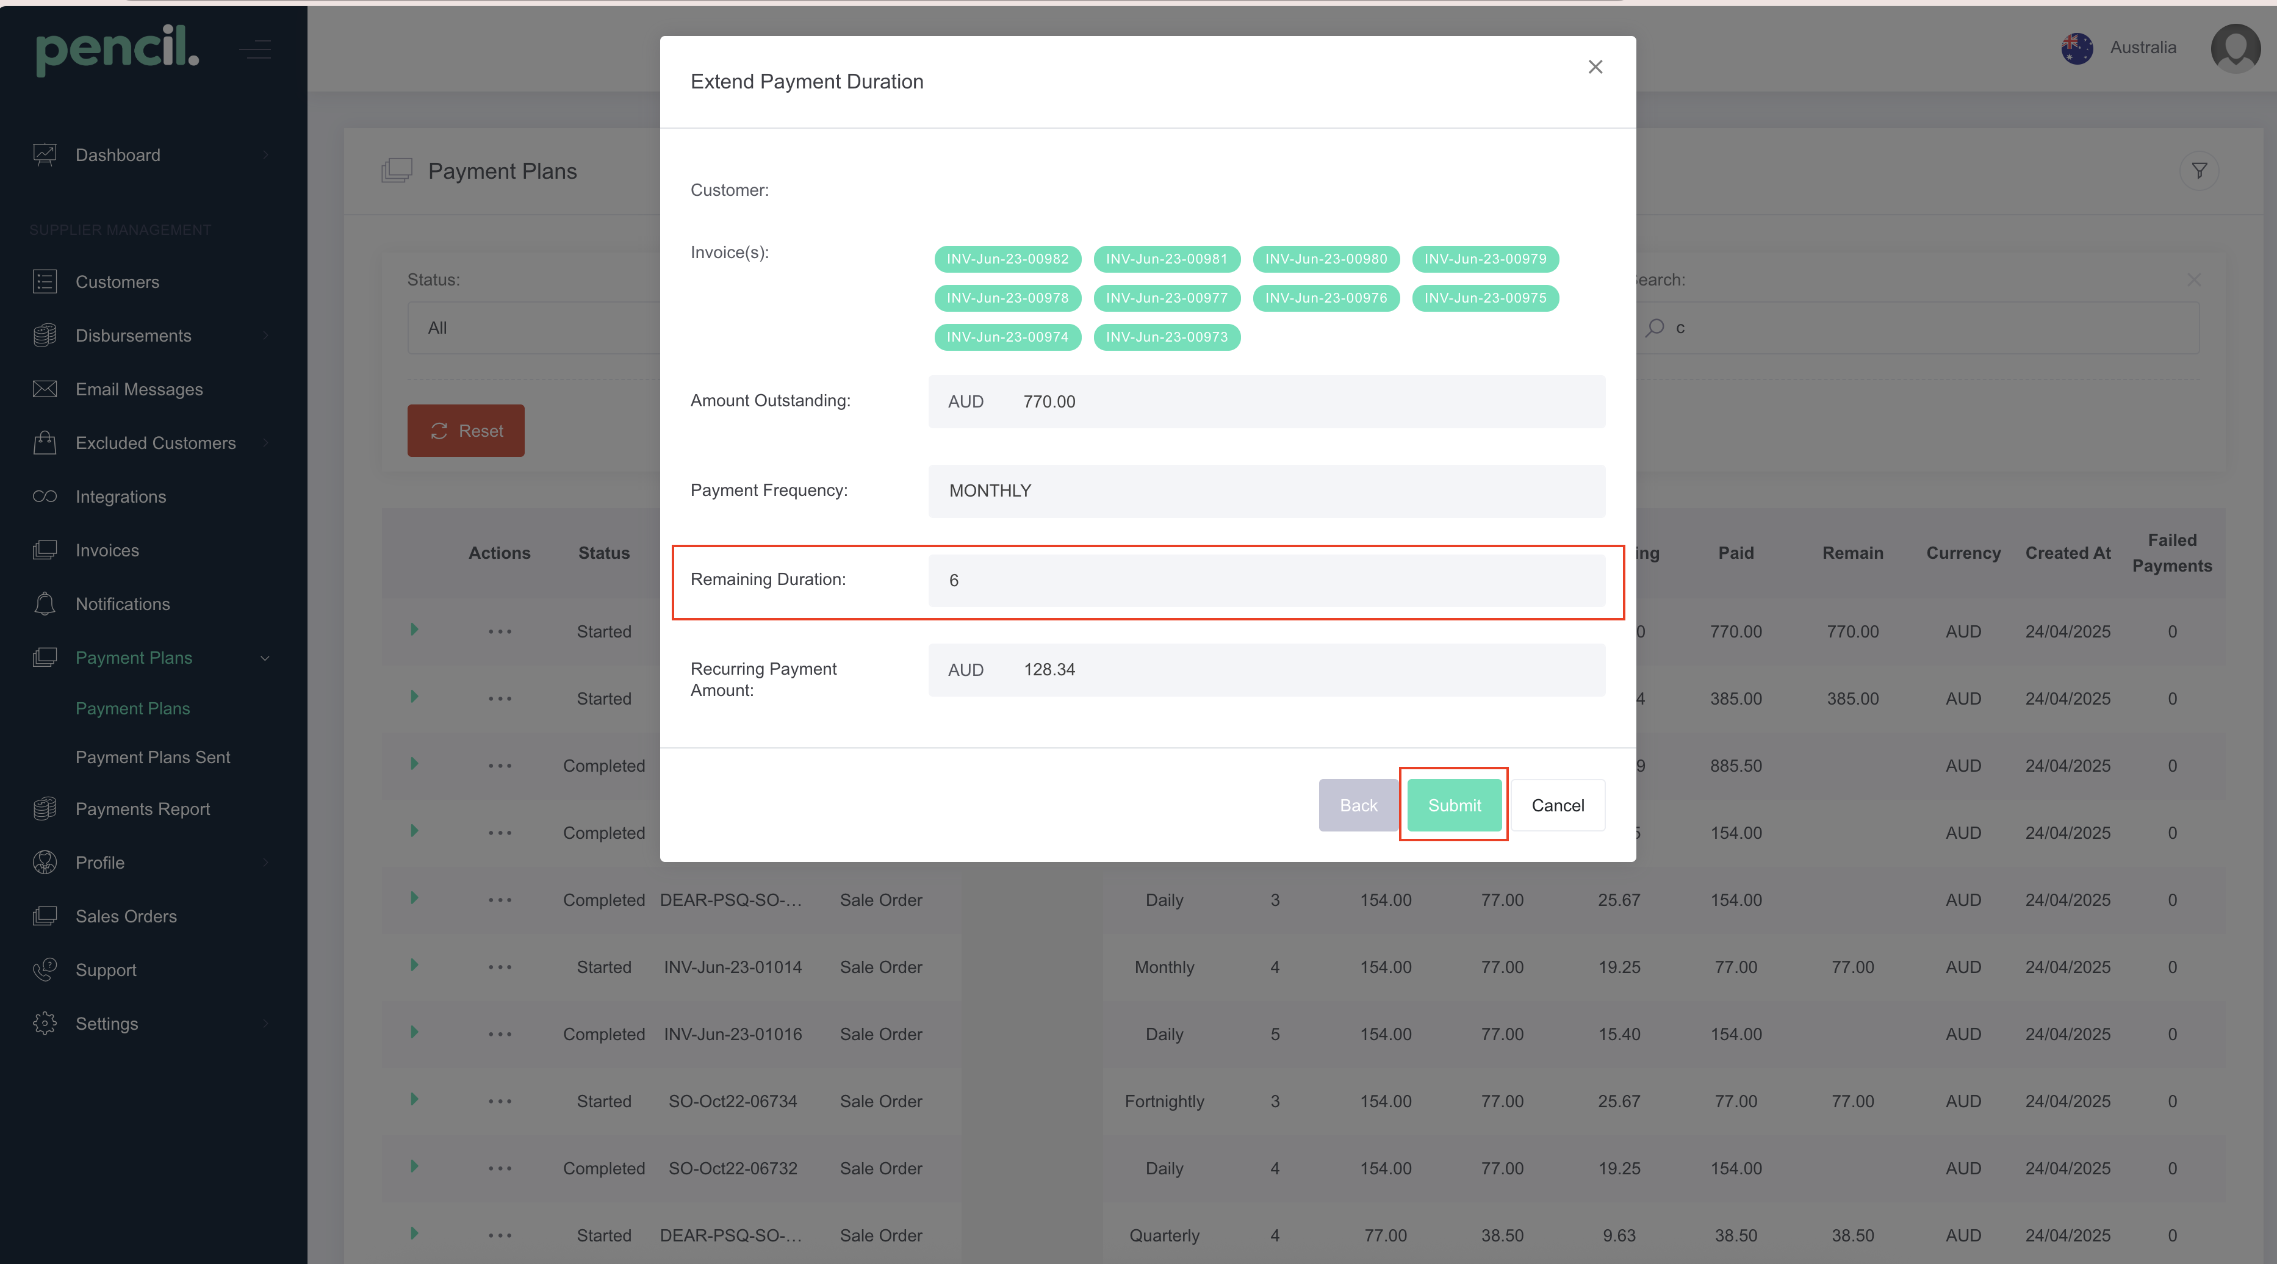This screenshot has height=1264, width=2277.
Task: Select invoice tag INV-Jun-23-00981
Action: (1167, 259)
